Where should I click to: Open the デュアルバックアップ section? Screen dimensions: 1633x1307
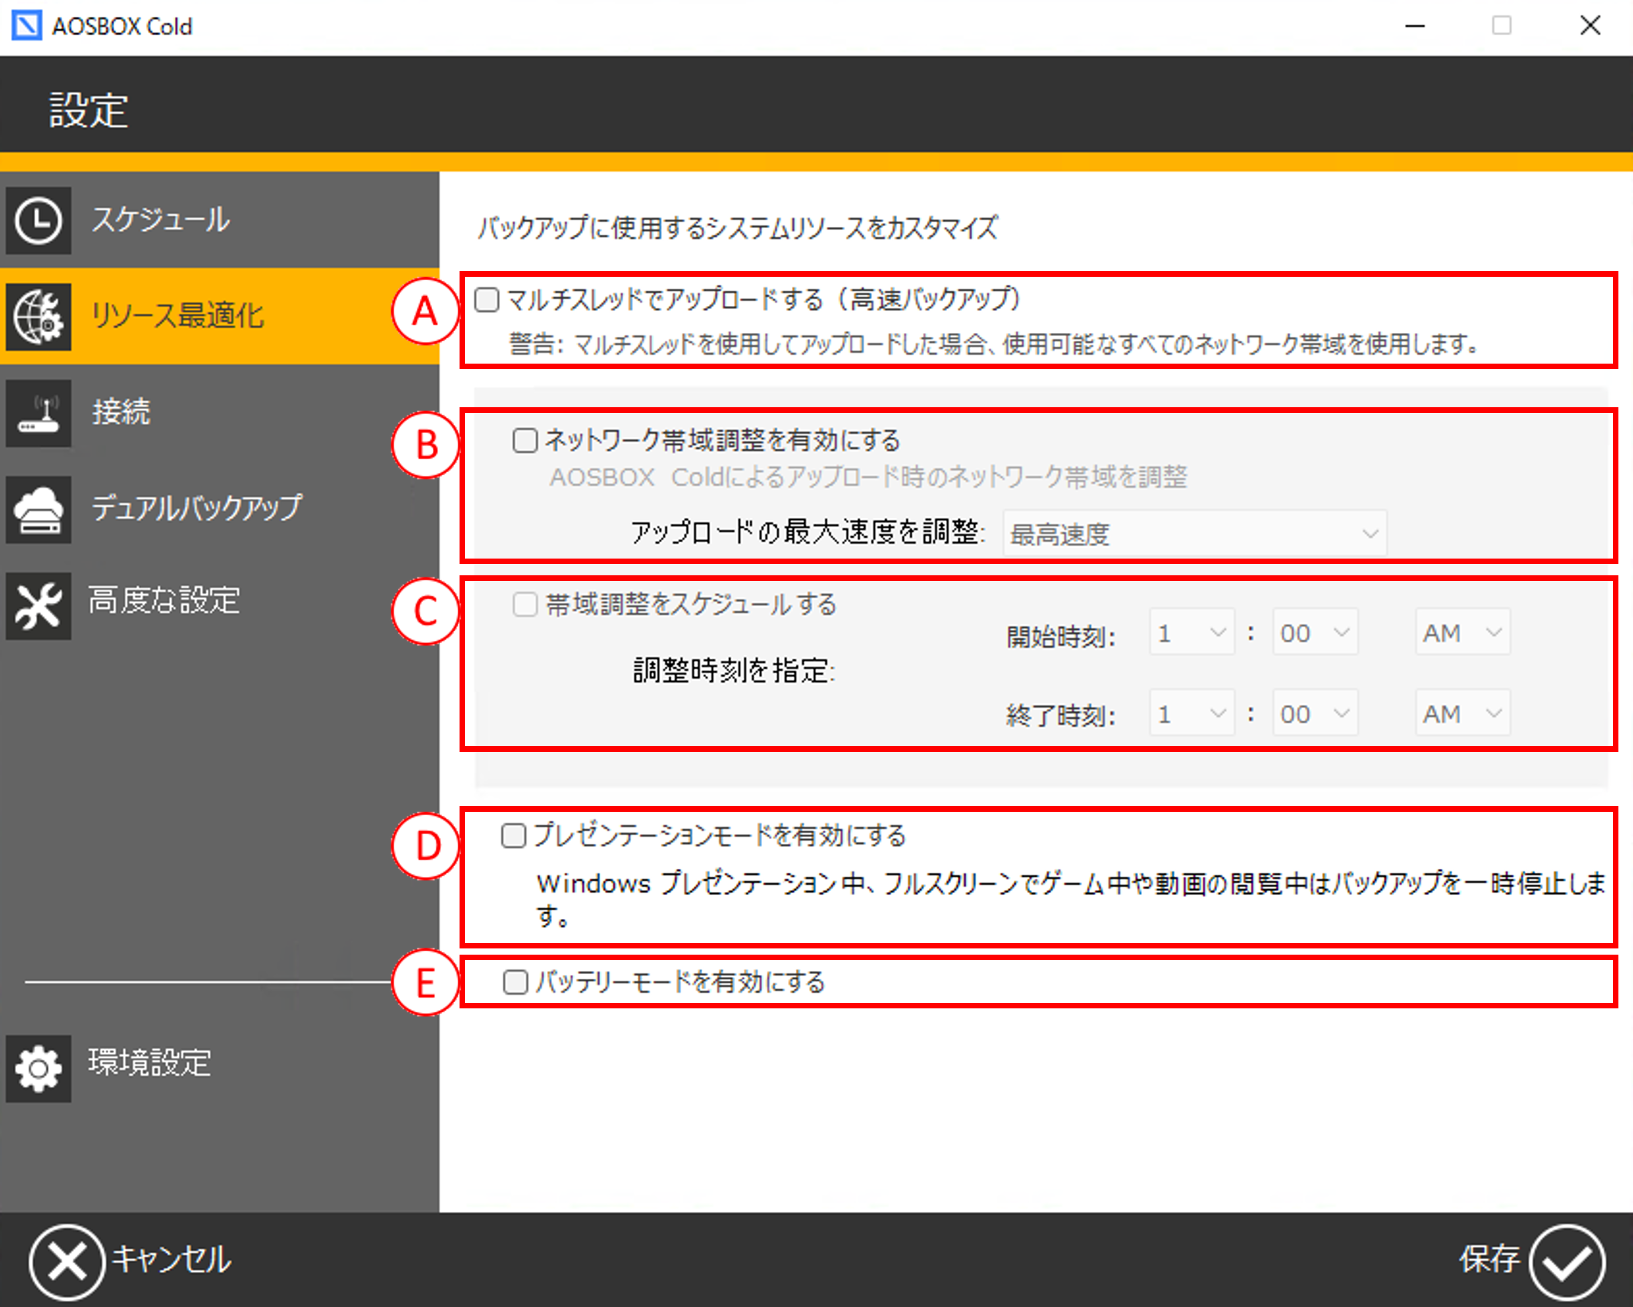coord(196,508)
